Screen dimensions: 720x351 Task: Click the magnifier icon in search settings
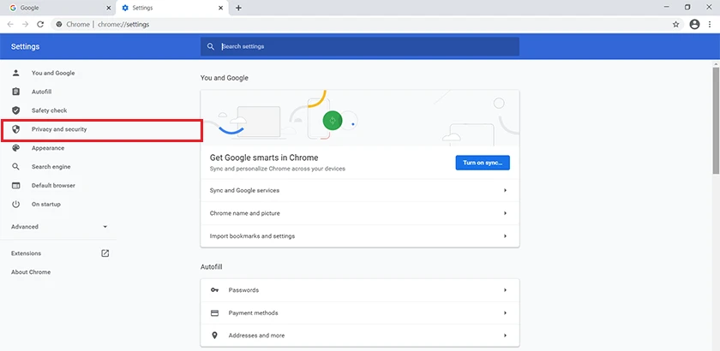point(211,46)
